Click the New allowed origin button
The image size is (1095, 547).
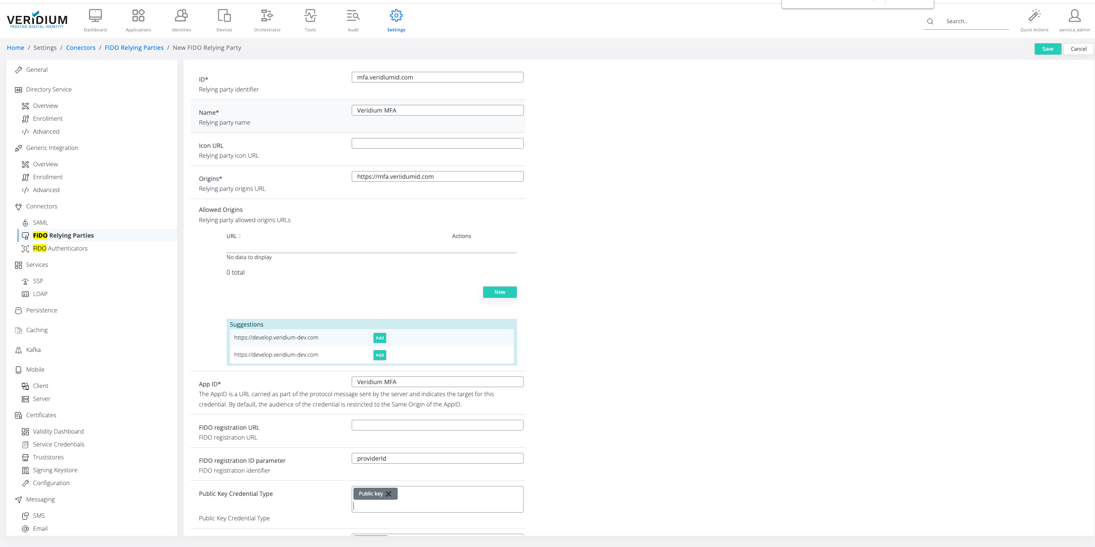pyautogui.click(x=499, y=292)
